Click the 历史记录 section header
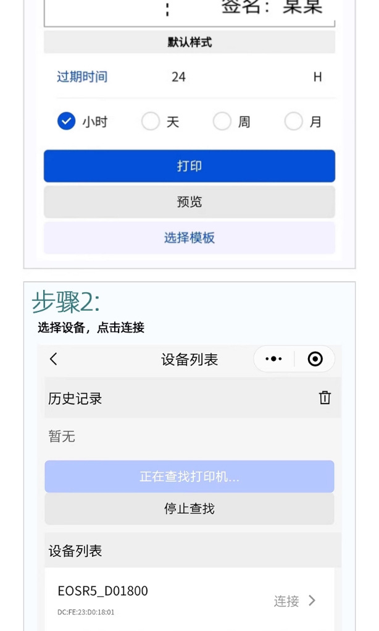This screenshot has width=379, height=631. (x=75, y=399)
